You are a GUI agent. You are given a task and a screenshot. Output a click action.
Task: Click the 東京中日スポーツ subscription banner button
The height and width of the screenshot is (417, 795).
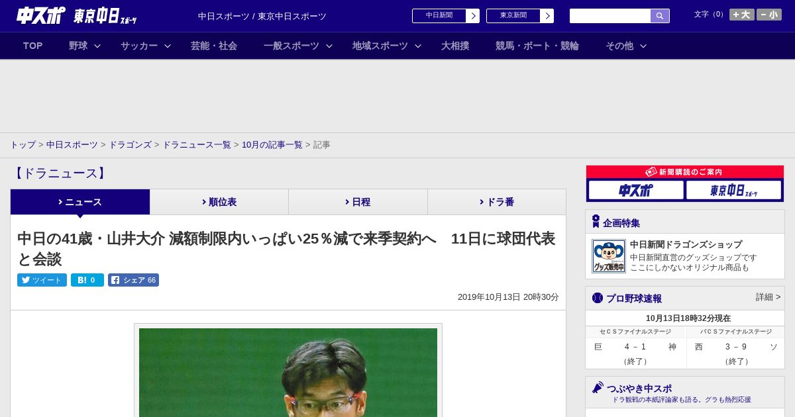[x=733, y=191]
